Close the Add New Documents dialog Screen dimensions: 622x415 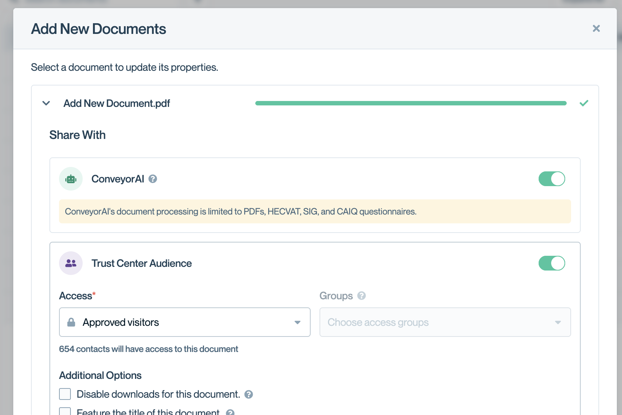(596, 28)
